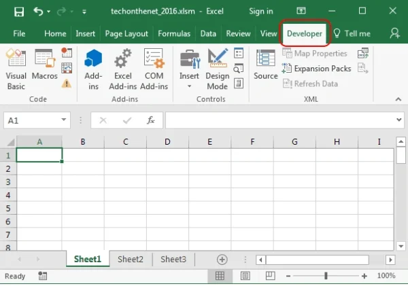Click the horizontal scrollbar left arrow
Image resolution: width=408 pixels, height=286 pixels.
(x=260, y=260)
